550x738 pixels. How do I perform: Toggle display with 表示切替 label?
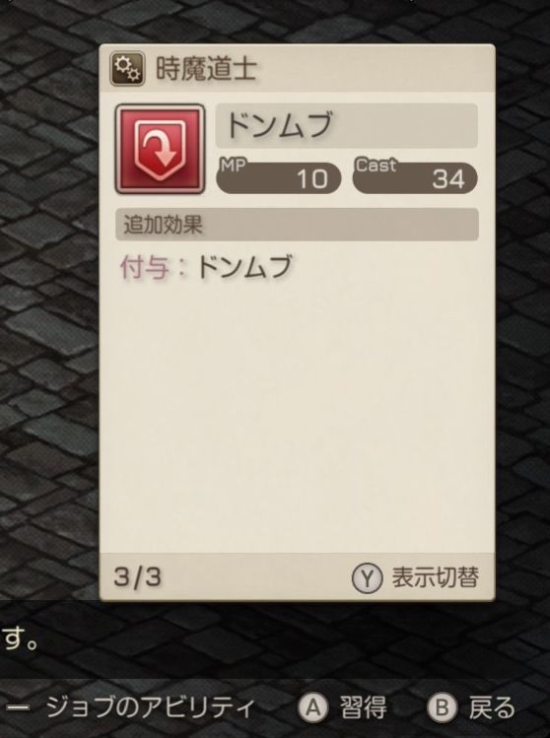point(436,577)
